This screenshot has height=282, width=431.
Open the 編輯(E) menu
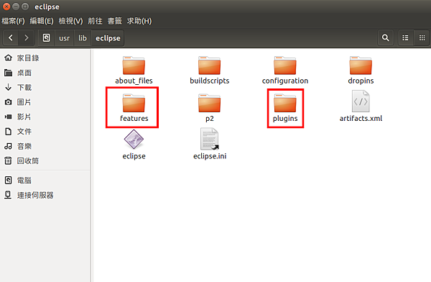[x=42, y=21]
